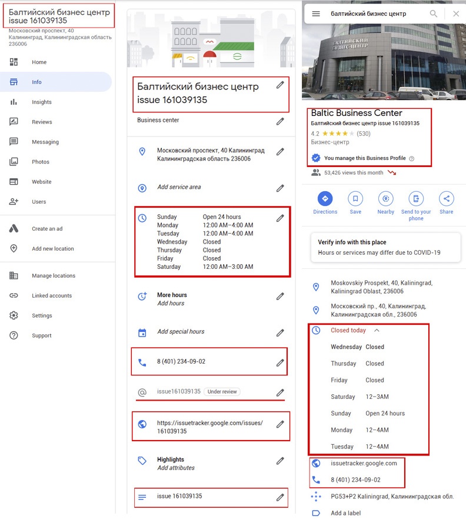Viewport: 466px width, 526px height.
Task: Edit the Business center category pencil
Action: (x=280, y=121)
